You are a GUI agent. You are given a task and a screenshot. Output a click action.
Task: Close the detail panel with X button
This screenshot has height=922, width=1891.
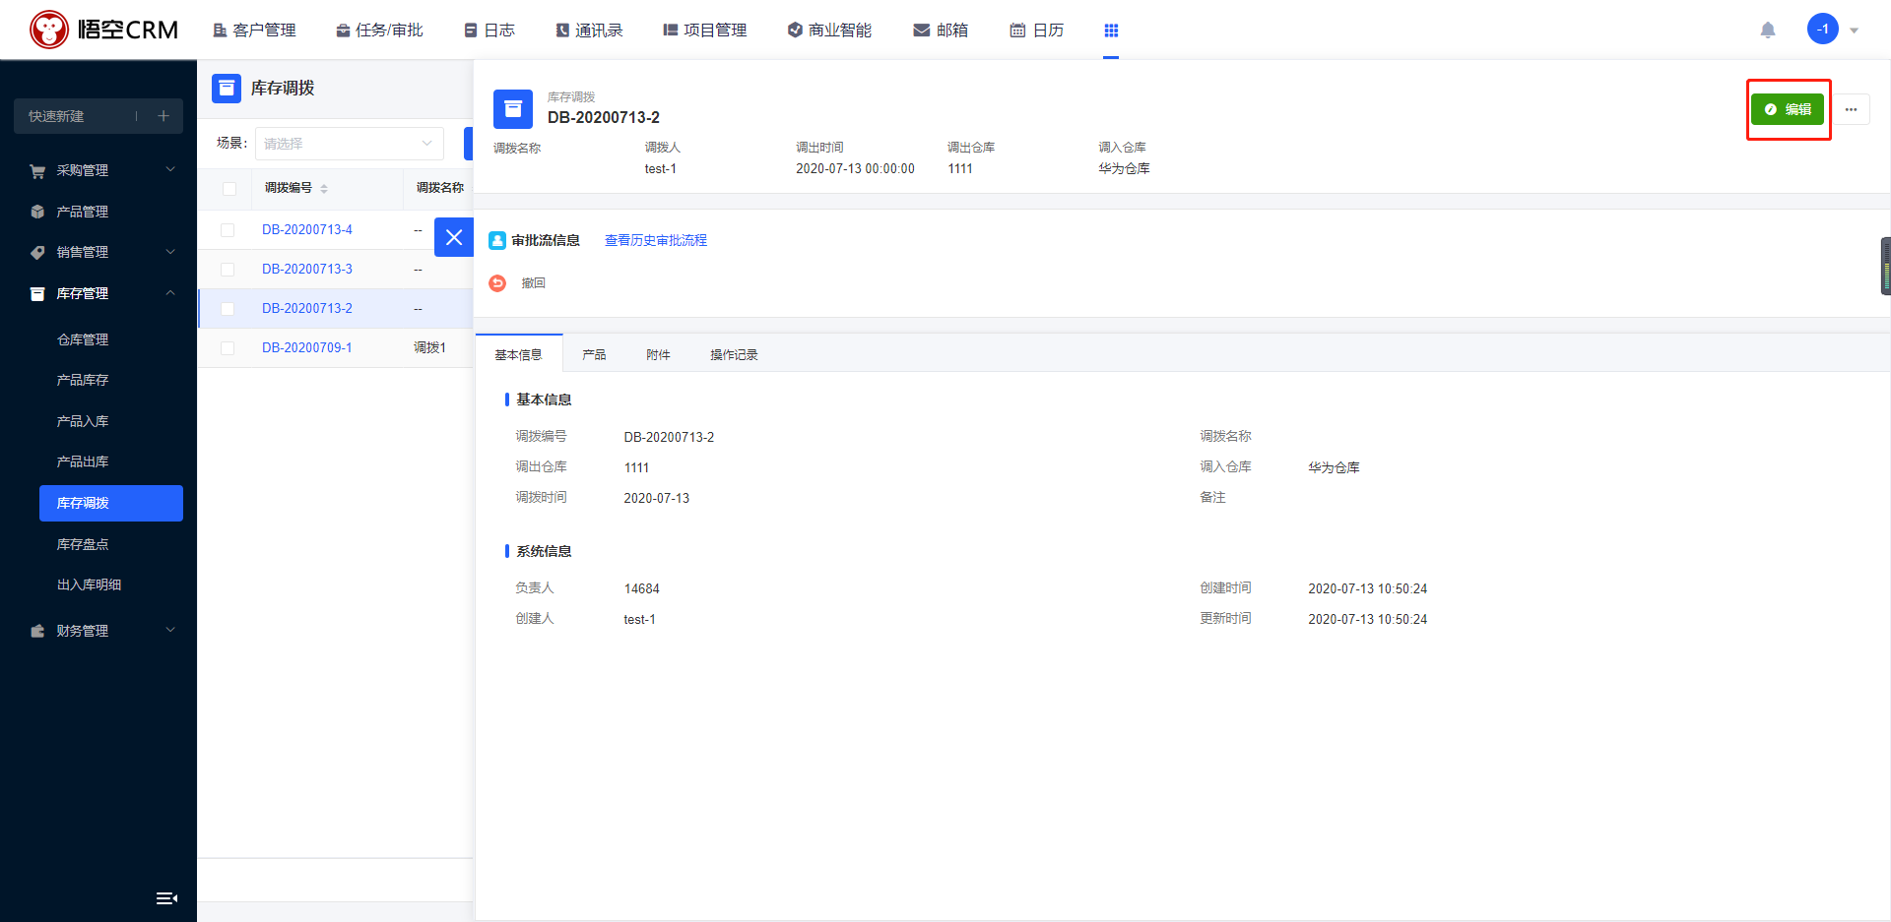pos(454,237)
